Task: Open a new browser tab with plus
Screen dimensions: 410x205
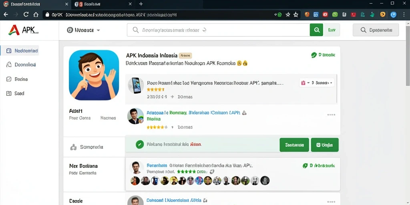Action: pyautogui.click(x=141, y=4)
